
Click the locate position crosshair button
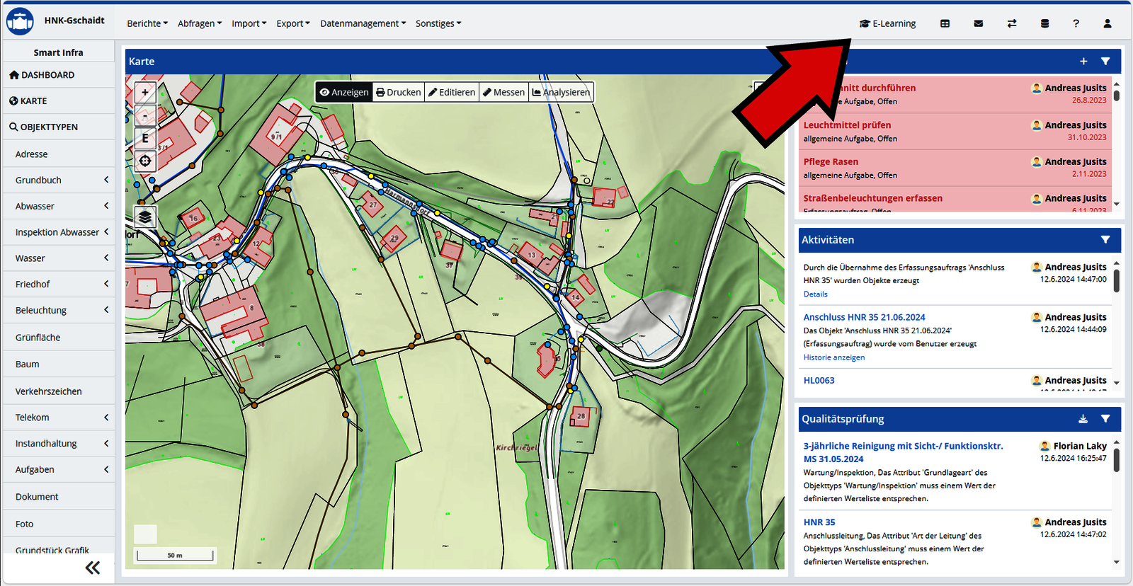coord(145,161)
